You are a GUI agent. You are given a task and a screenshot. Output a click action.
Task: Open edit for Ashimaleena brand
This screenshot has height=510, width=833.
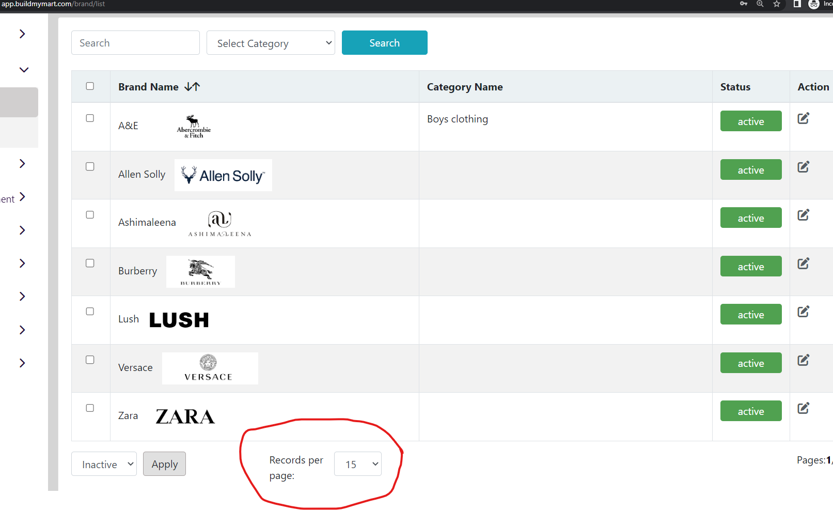coord(803,215)
